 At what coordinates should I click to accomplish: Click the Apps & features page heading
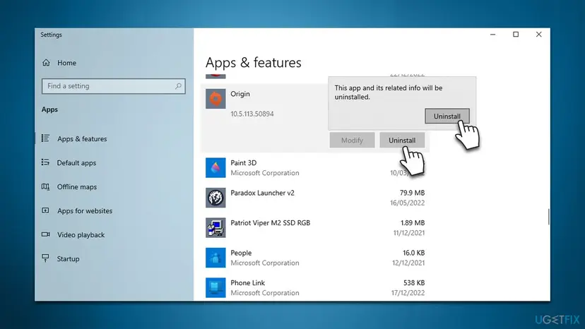[254, 63]
